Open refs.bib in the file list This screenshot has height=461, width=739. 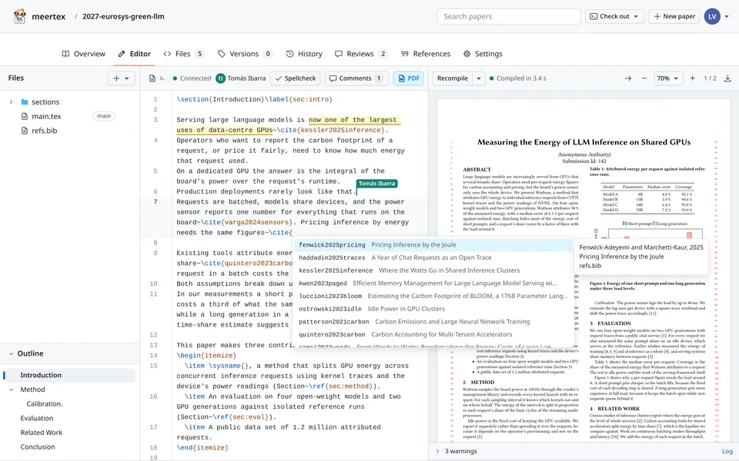pyautogui.click(x=44, y=131)
